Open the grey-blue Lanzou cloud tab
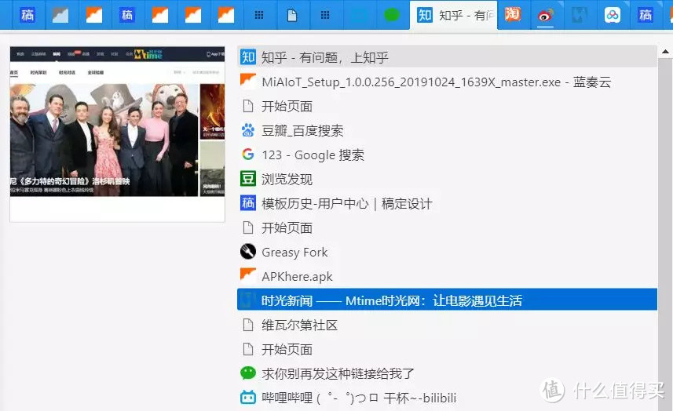The width and height of the screenshot is (673, 411). tap(60, 15)
